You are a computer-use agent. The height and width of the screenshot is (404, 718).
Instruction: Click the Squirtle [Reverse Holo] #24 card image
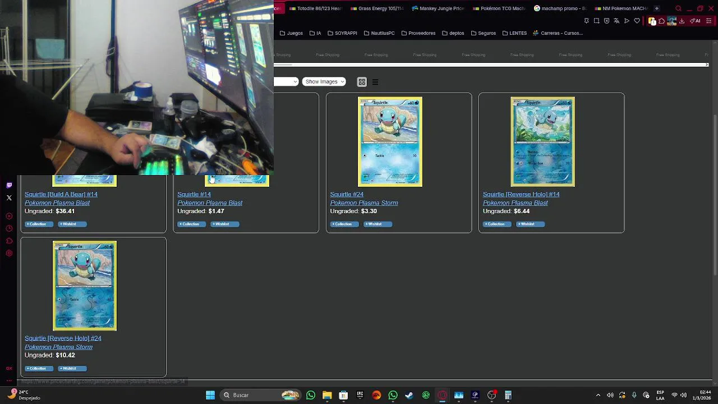tap(85, 286)
